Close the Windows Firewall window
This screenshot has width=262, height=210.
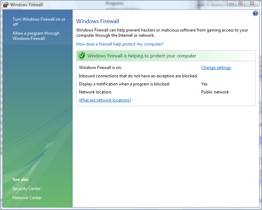252,3
